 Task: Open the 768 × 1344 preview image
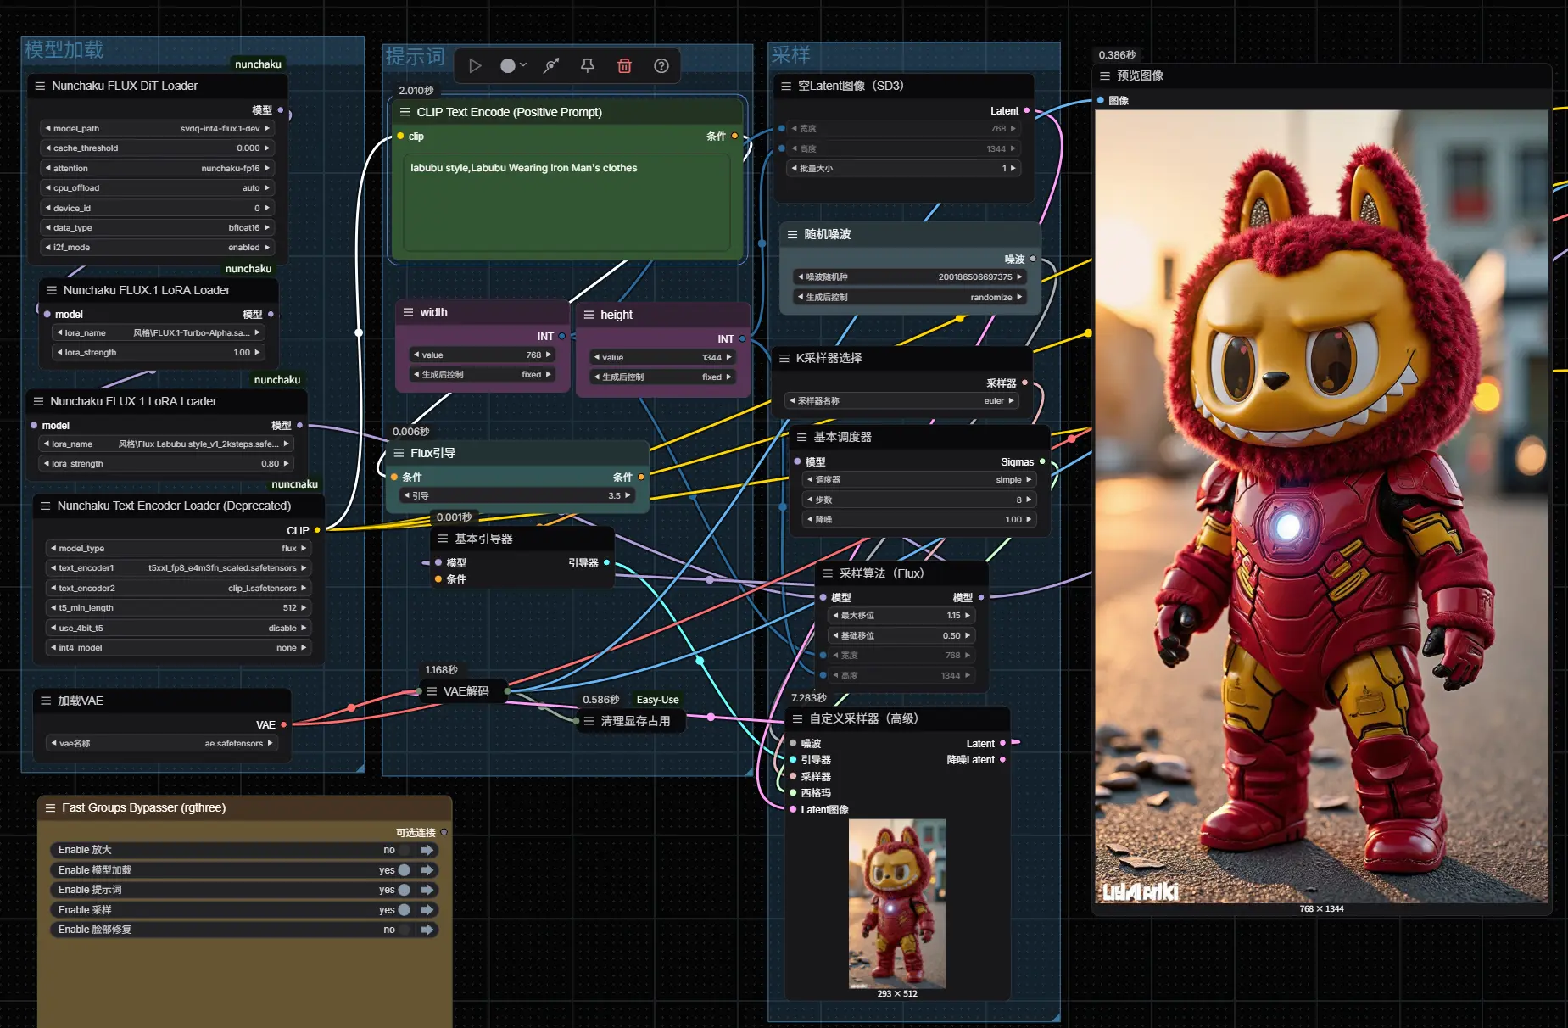pyautogui.click(x=1321, y=506)
